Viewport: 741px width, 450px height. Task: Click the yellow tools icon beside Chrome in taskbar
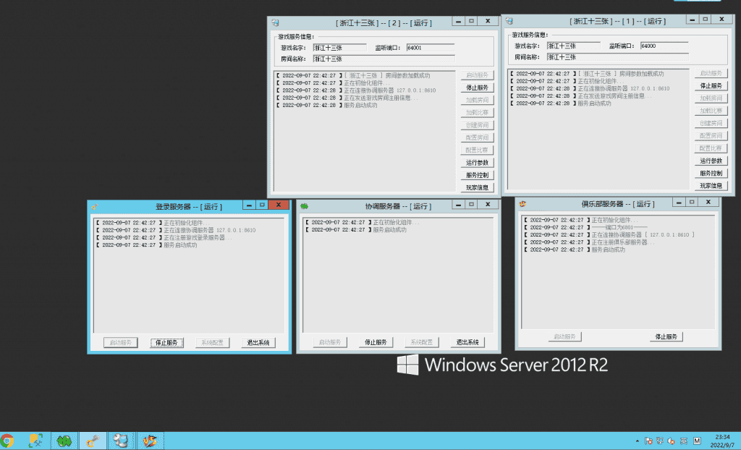(x=36, y=441)
